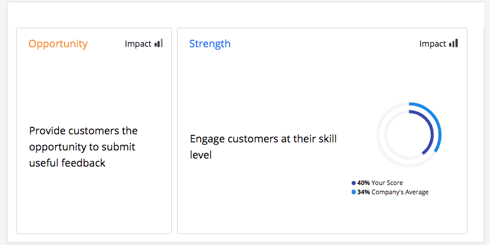Open the orange Opportunity heading

click(58, 44)
